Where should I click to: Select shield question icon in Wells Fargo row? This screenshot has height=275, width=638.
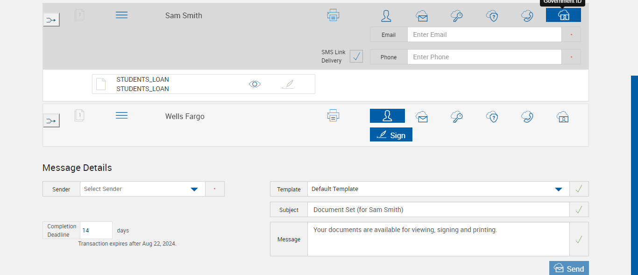pos(492,116)
